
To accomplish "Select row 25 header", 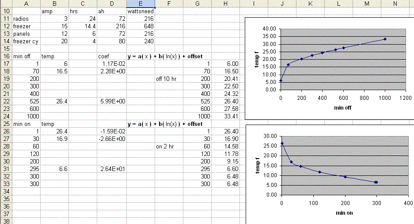I will pyautogui.click(x=6, y=124).
